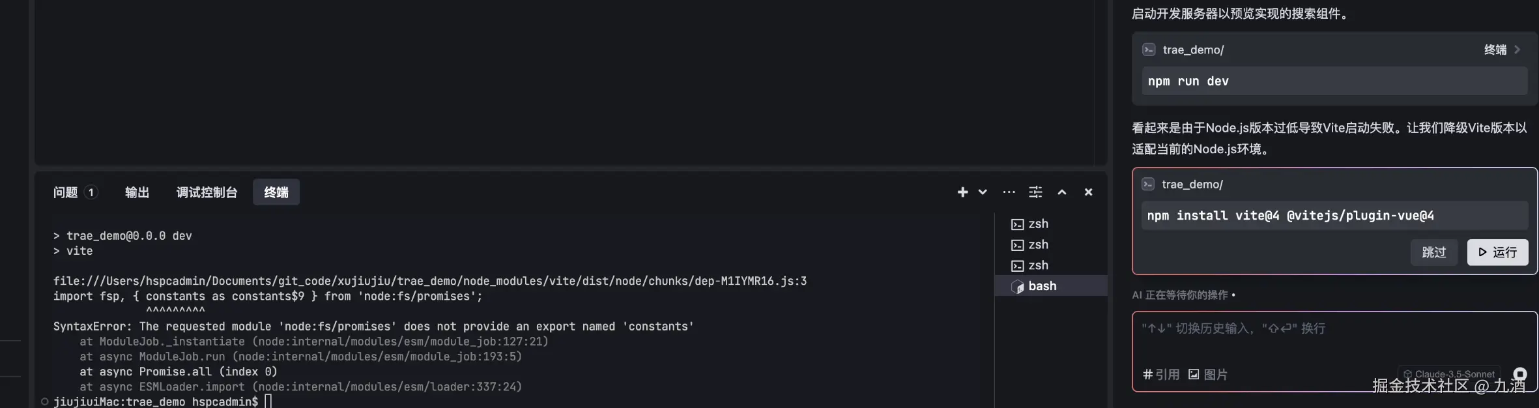Select the 终端 tab
Image resolution: width=1539 pixels, height=408 pixels.
tap(276, 192)
